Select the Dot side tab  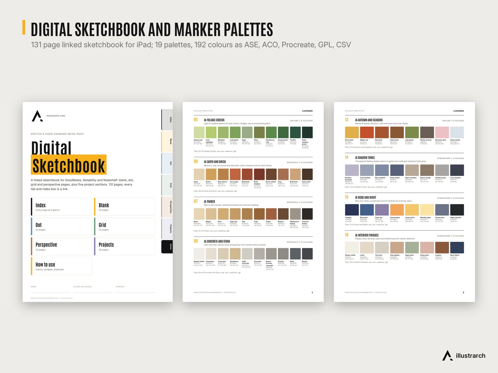pyautogui.click(x=167, y=163)
